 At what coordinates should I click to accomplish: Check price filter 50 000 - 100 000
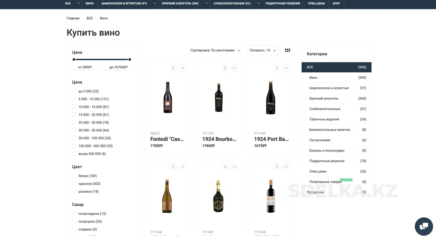coord(74,138)
